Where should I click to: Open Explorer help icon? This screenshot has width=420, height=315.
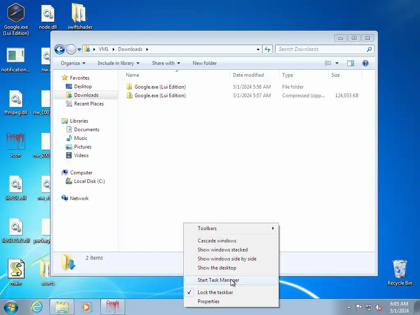click(365, 63)
